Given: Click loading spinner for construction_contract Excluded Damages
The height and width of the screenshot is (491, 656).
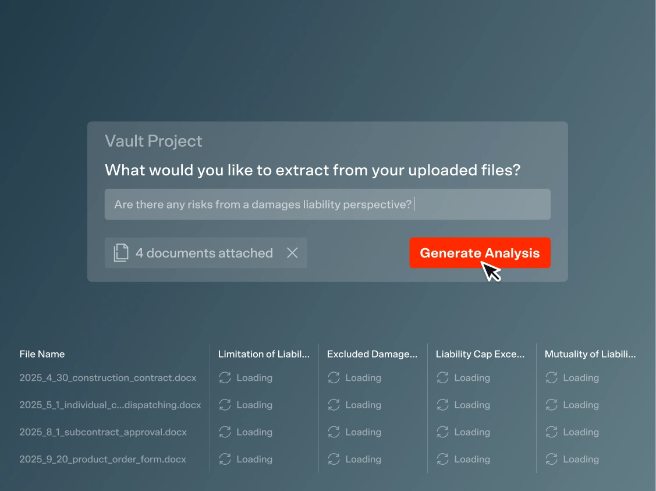Looking at the screenshot, I should point(334,377).
